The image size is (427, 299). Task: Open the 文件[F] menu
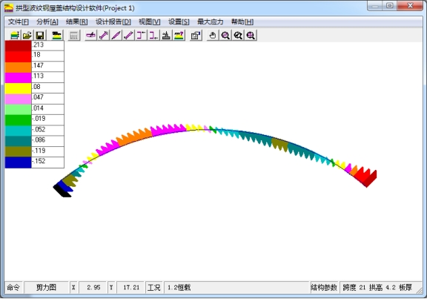(19, 22)
